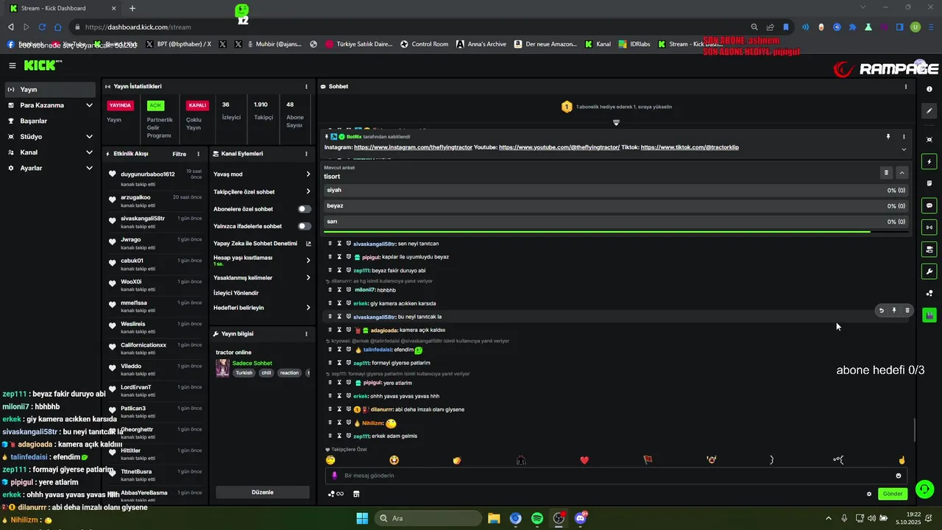This screenshot has width=942, height=530.
Task: Open Spotify from the taskbar
Action: point(537,518)
